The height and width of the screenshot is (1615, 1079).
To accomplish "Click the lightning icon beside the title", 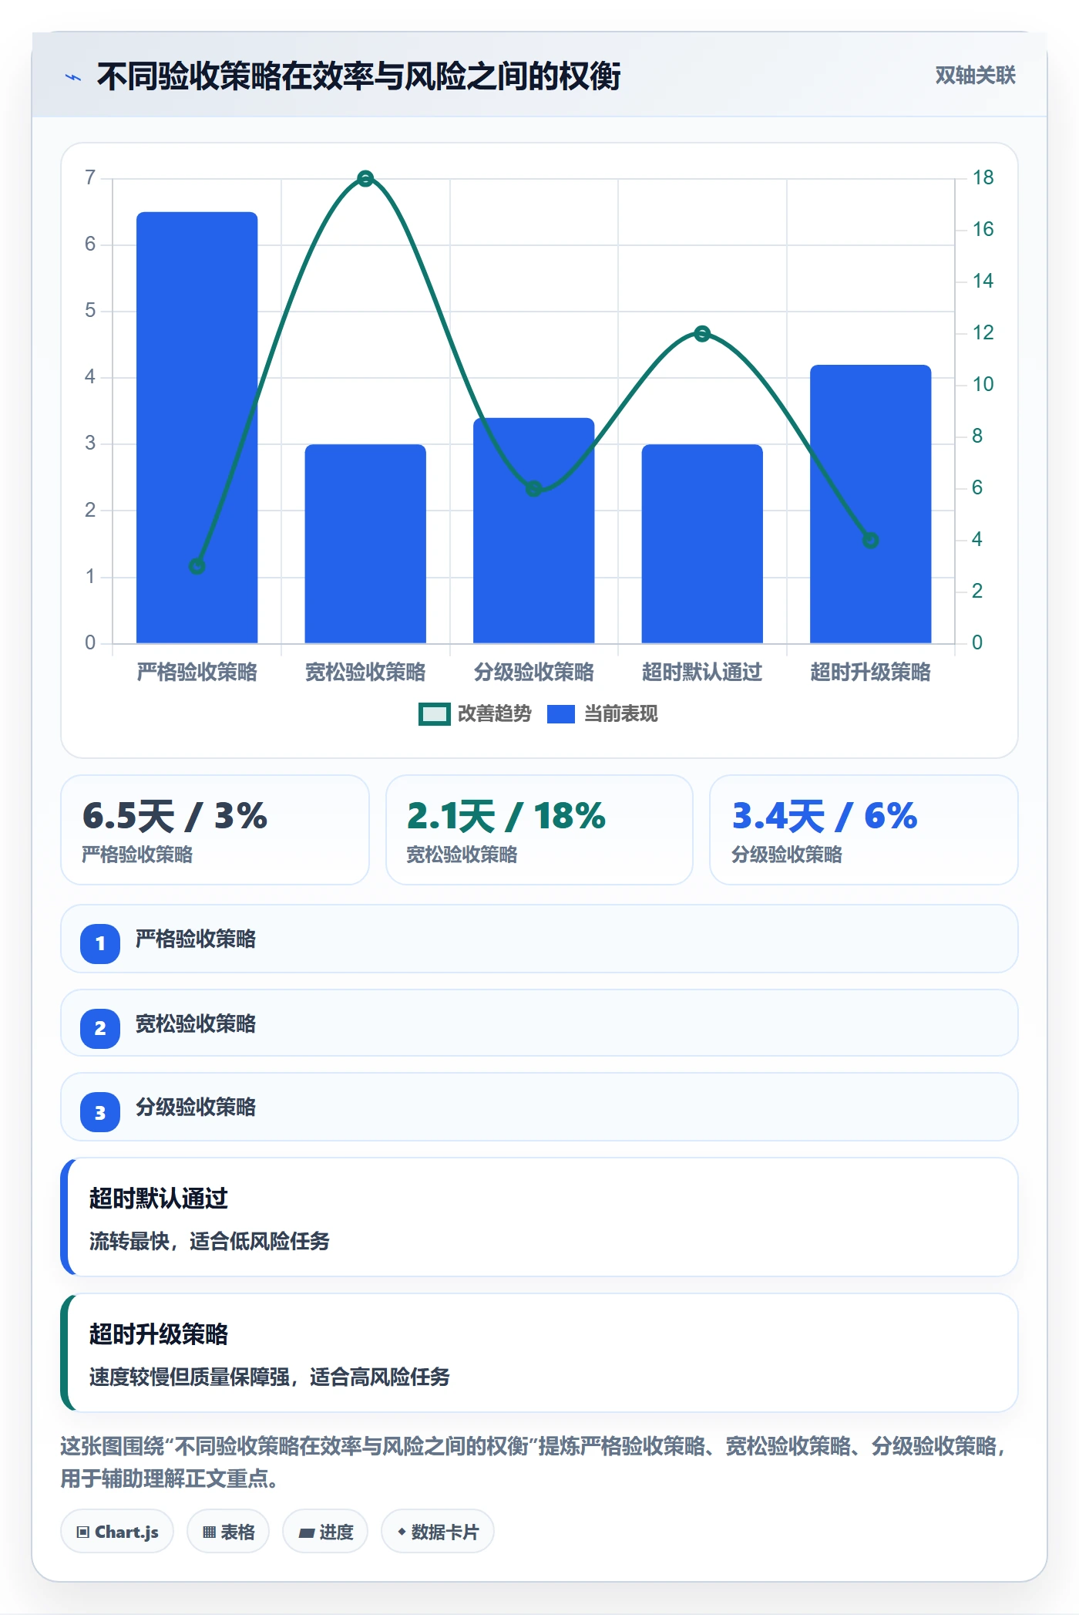I will tap(73, 77).
